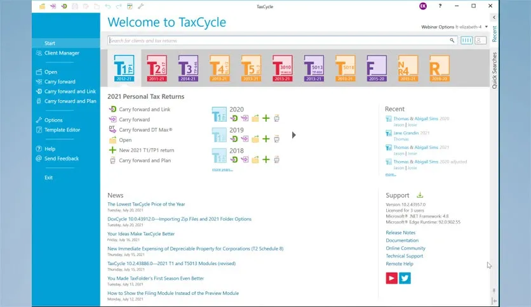Image resolution: width=531 pixels, height=307 pixels.
Task: Click the 2019 T1 year thumbnail
Action: point(219,135)
